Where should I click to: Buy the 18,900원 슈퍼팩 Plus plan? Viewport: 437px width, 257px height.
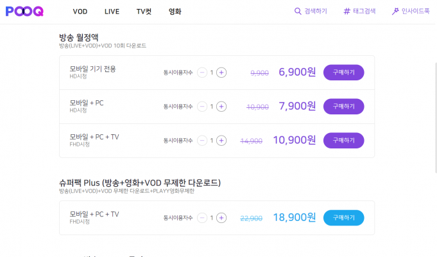coord(344,218)
